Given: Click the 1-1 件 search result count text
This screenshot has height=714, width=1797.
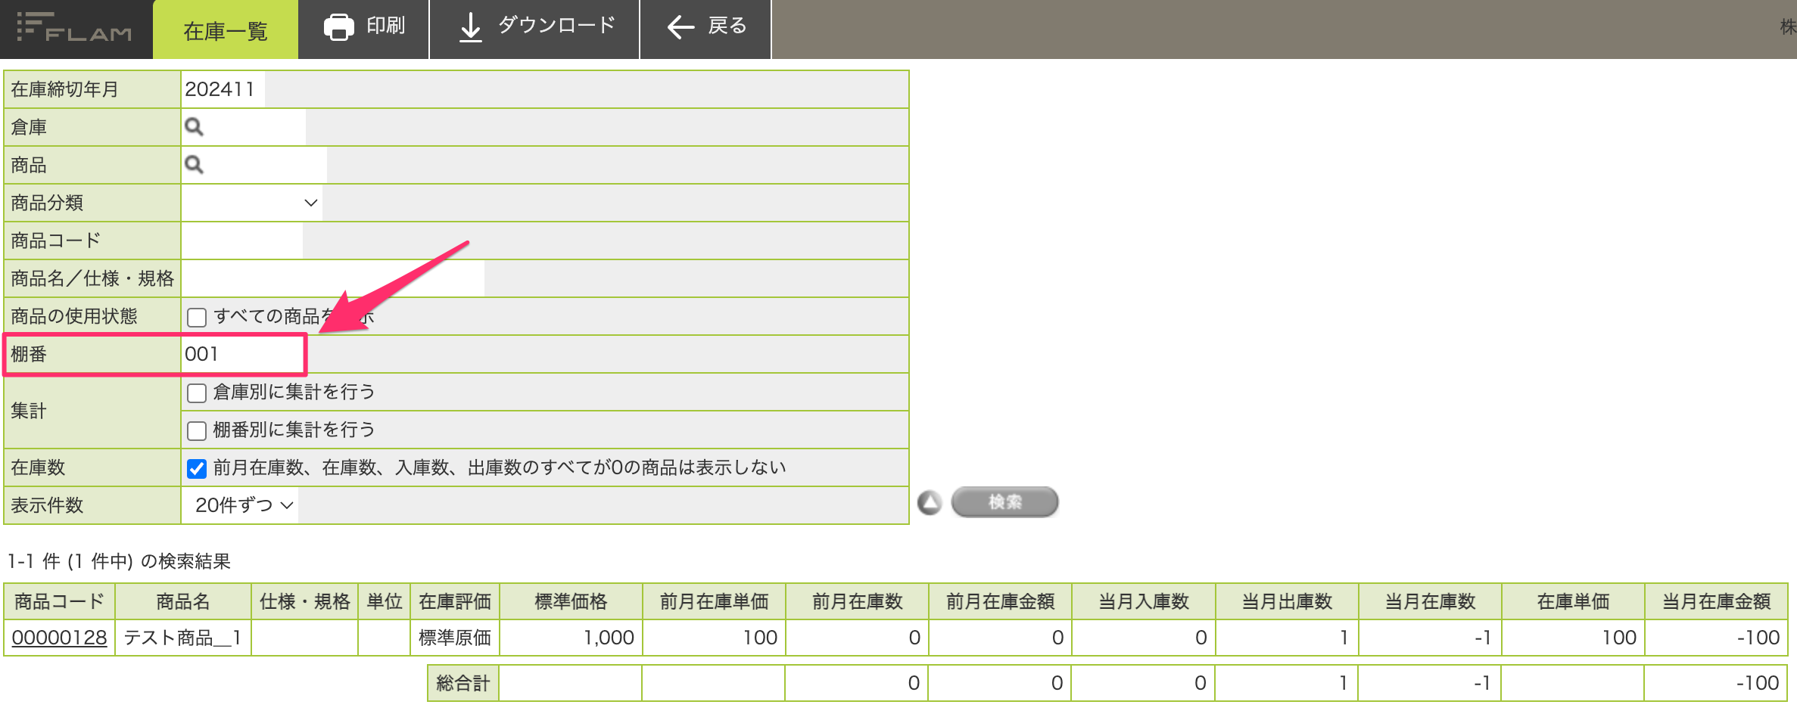Looking at the screenshot, I should coord(119,561).
